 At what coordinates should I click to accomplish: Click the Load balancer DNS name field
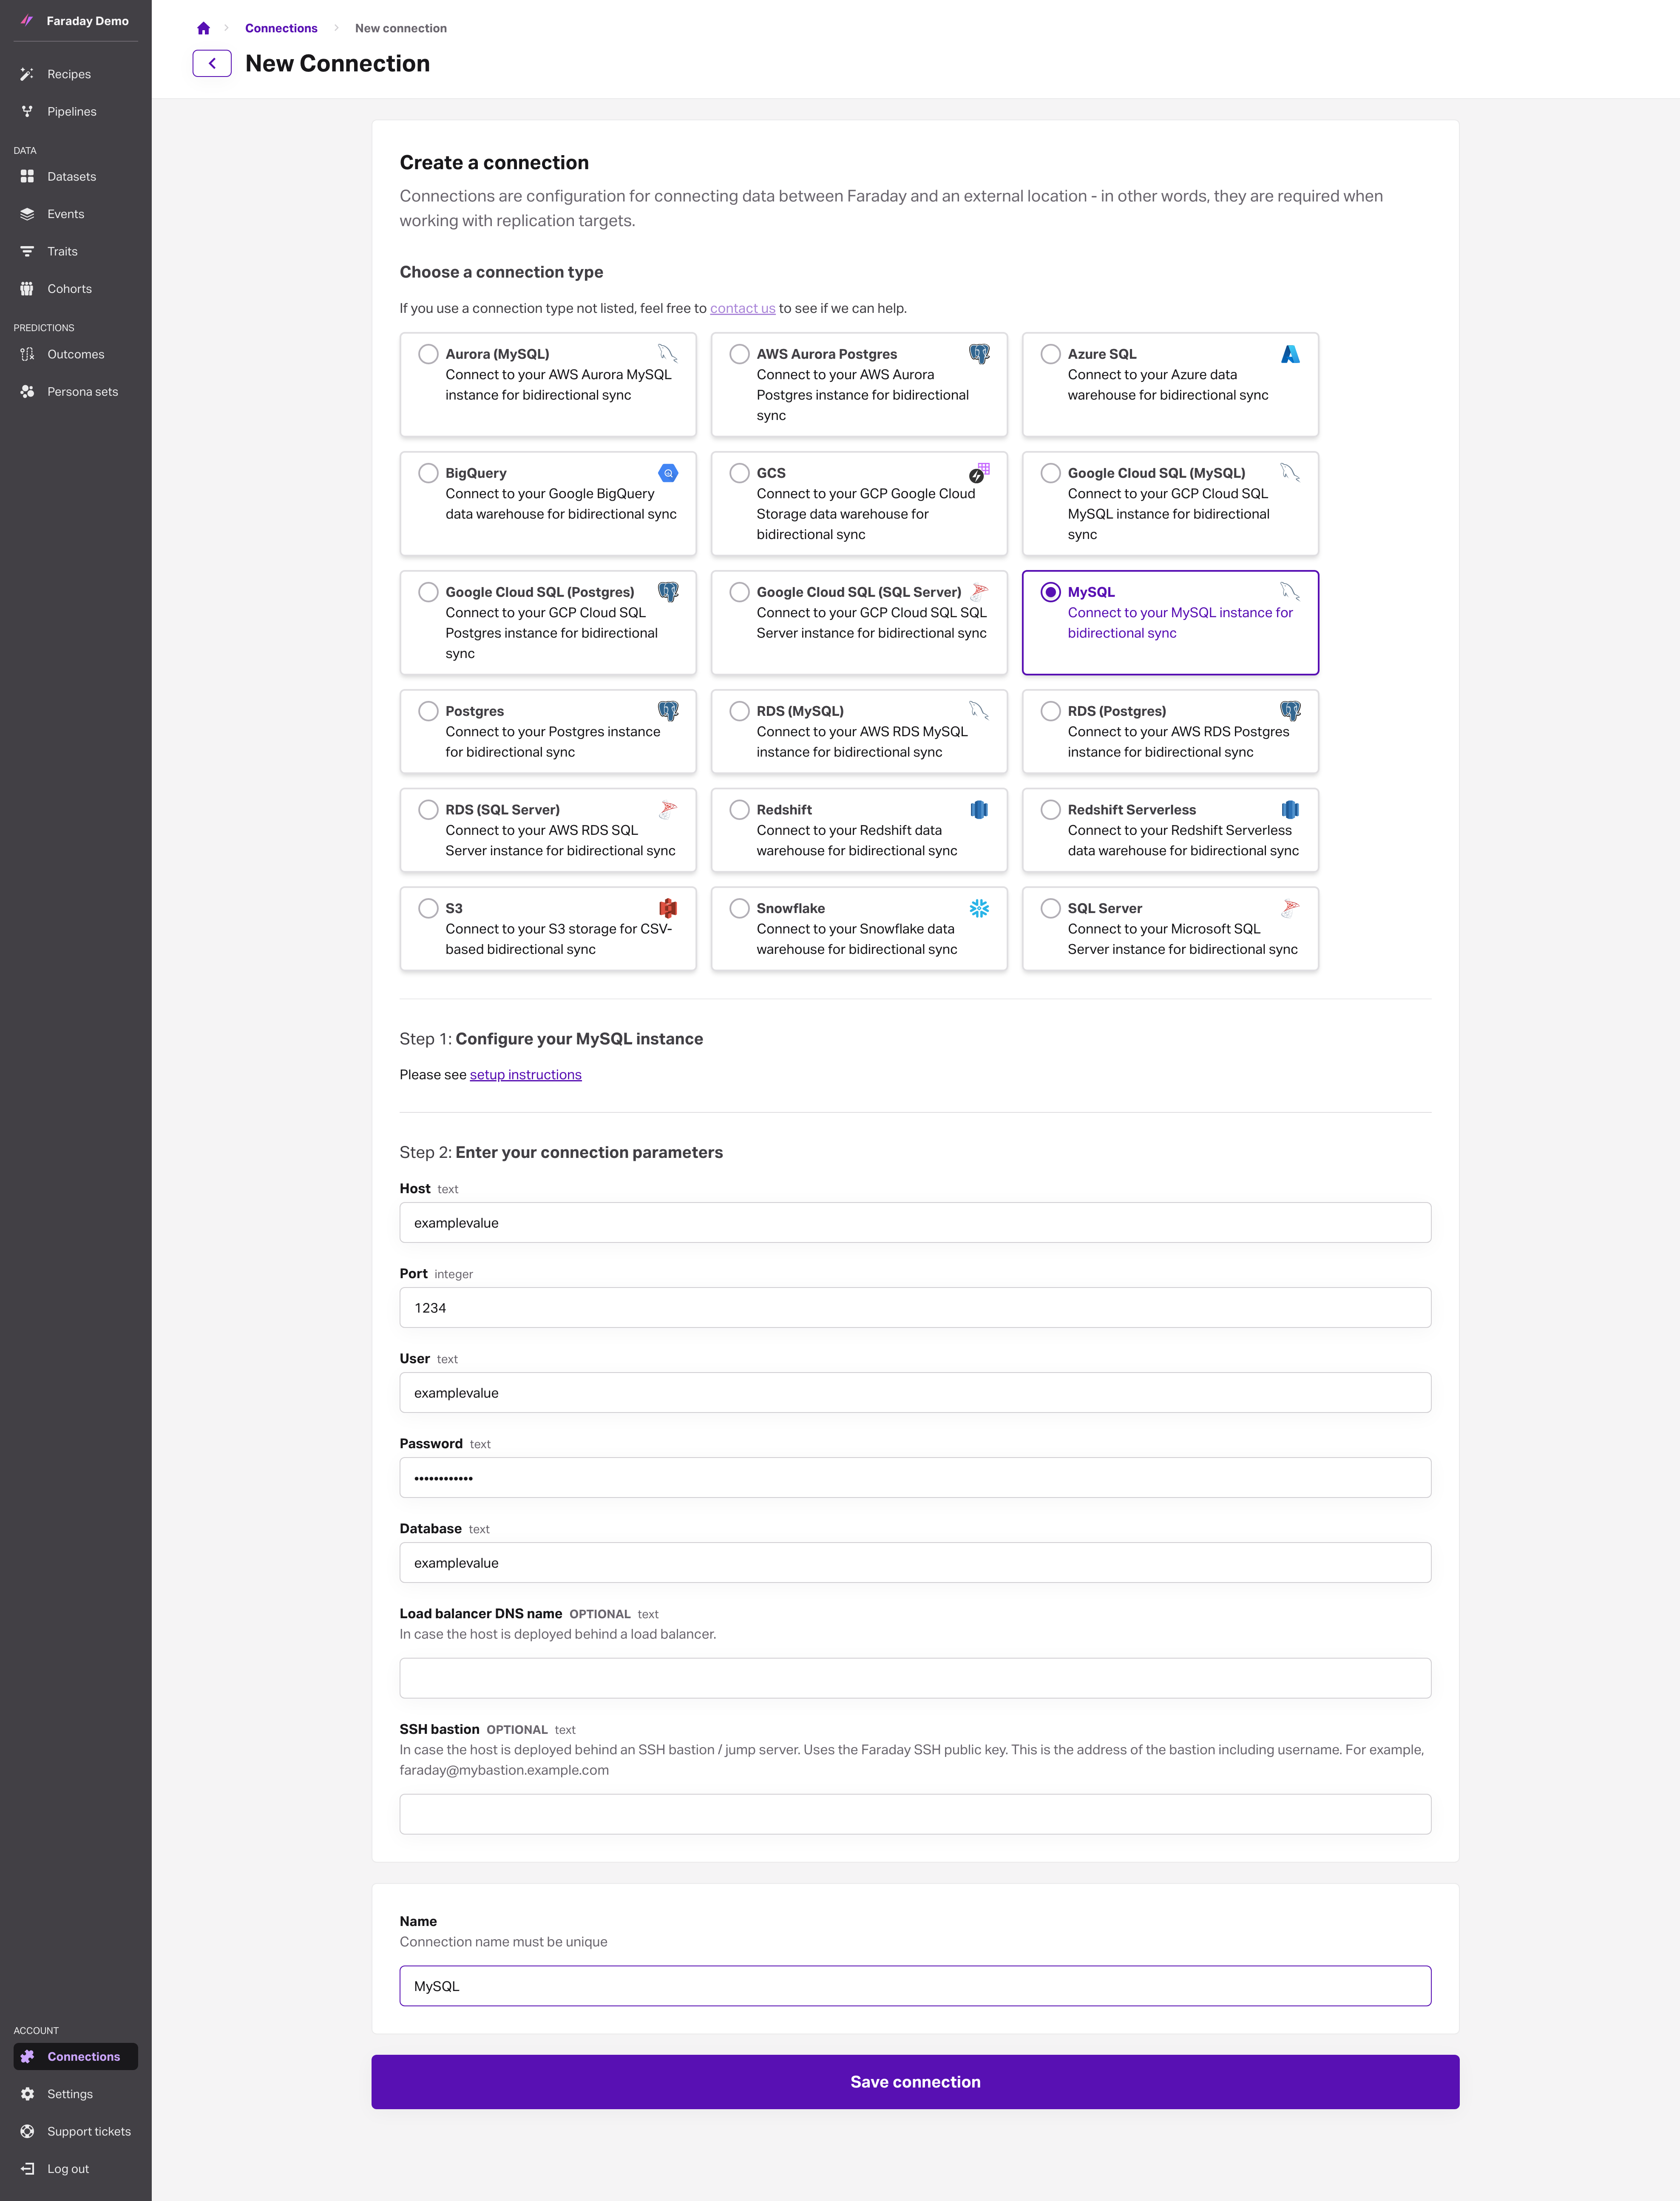(x=915, y=1678)
